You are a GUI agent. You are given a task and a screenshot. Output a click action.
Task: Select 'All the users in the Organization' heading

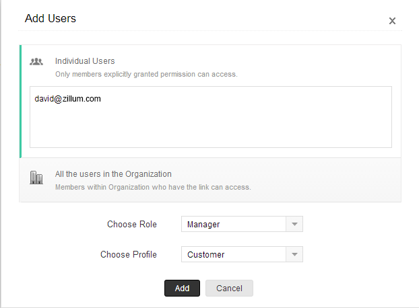(113, 174)
